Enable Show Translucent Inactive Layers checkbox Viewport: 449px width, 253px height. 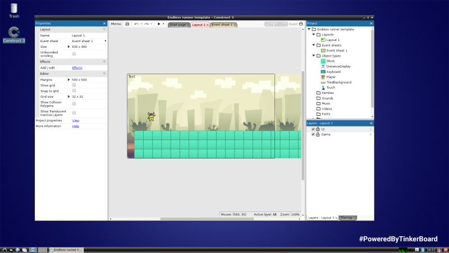[74, 113]
